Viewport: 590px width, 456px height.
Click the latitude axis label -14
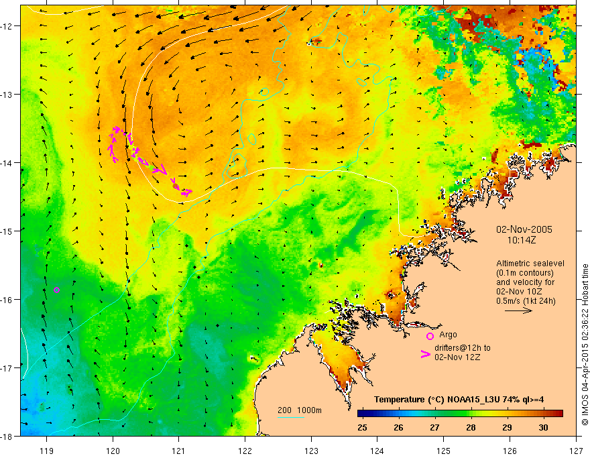click(7, 163)
